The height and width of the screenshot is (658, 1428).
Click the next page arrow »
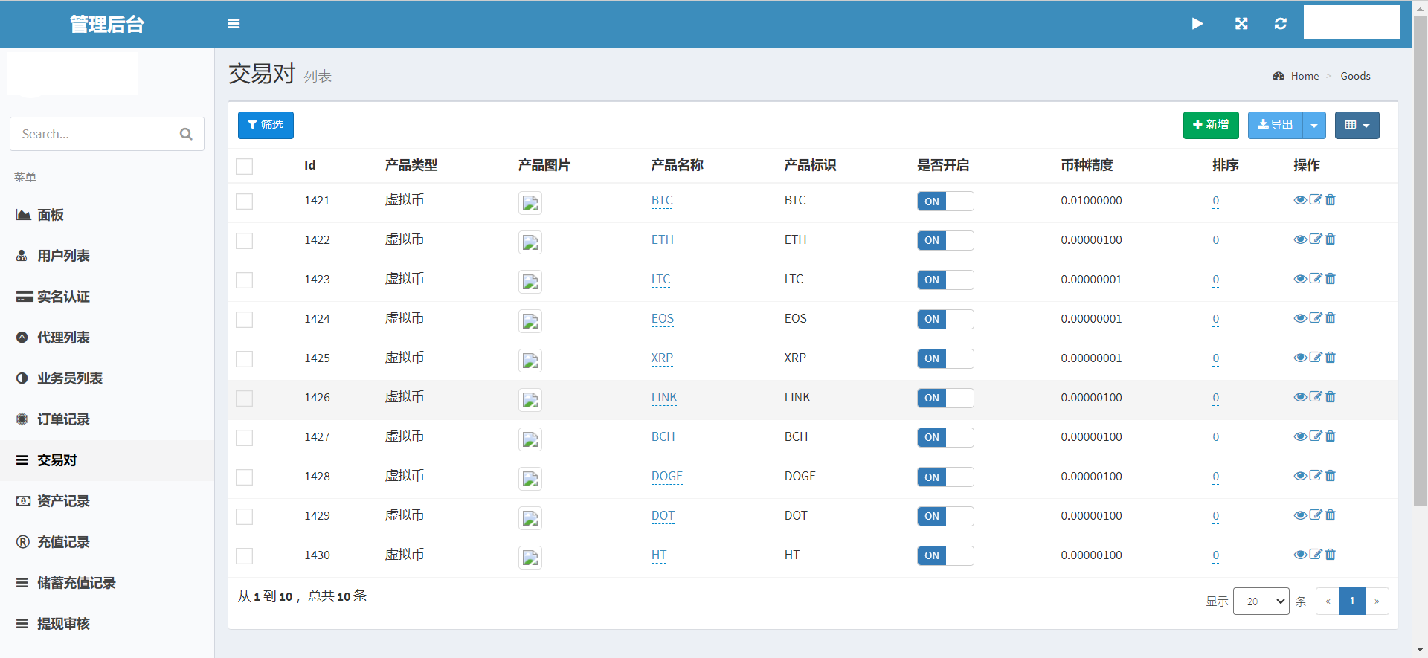coord(1377,601)
